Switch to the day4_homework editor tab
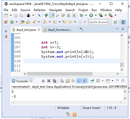The width and height of the screenshot is (130, 119). pyautogui.click(x=58, y=30)
